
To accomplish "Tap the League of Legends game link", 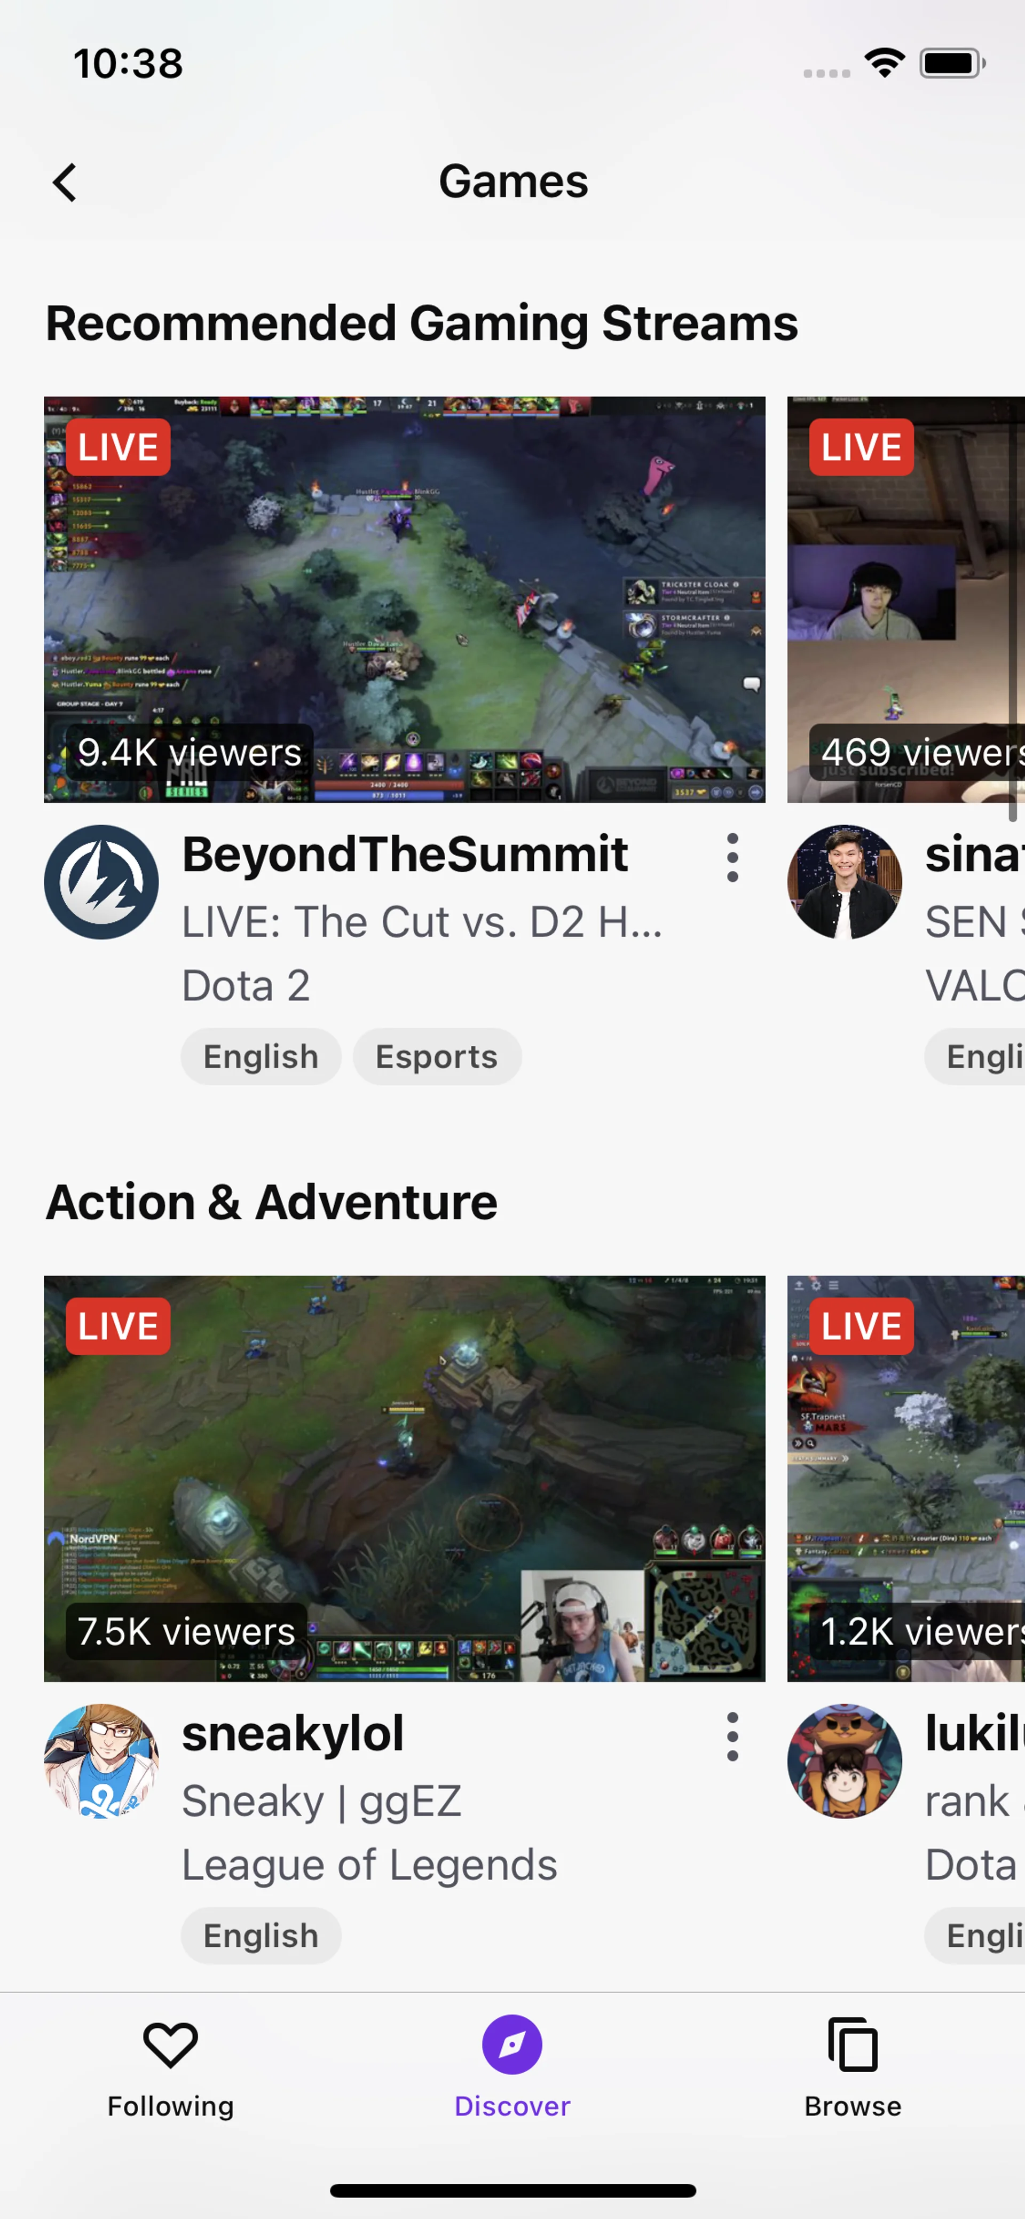I will tap(369, 1865).
